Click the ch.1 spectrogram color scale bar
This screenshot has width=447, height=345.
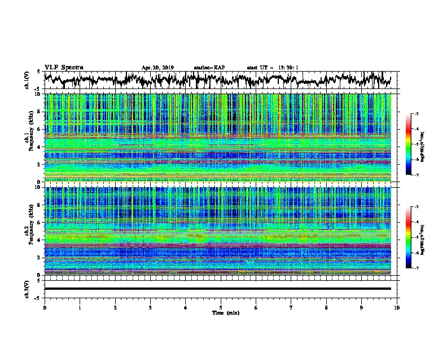(408, 144)
